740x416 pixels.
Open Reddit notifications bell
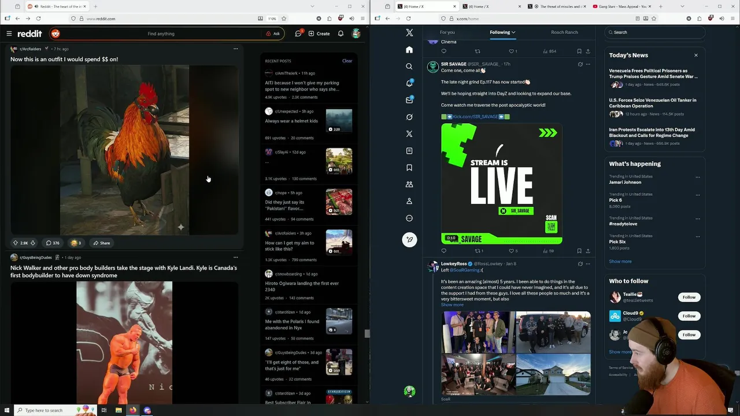coord(341,34)
